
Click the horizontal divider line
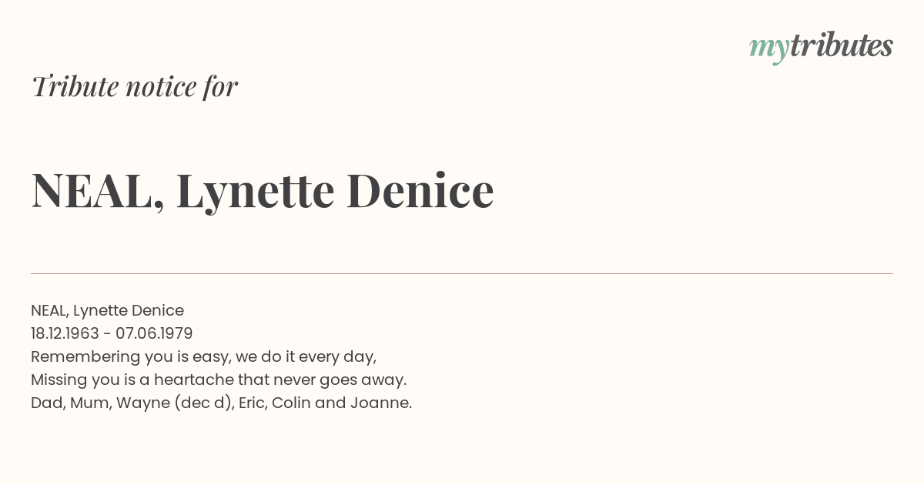[462, 273]
